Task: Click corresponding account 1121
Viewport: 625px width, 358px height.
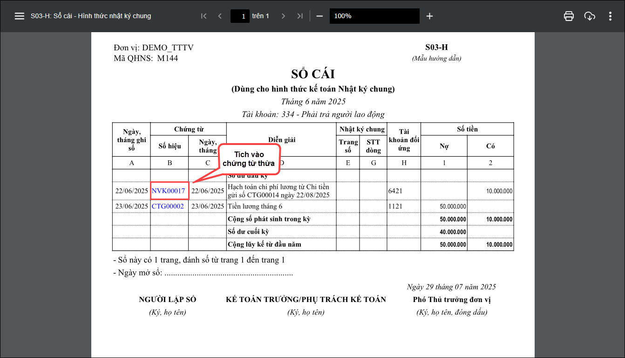Action: click(x=395, y=206)
